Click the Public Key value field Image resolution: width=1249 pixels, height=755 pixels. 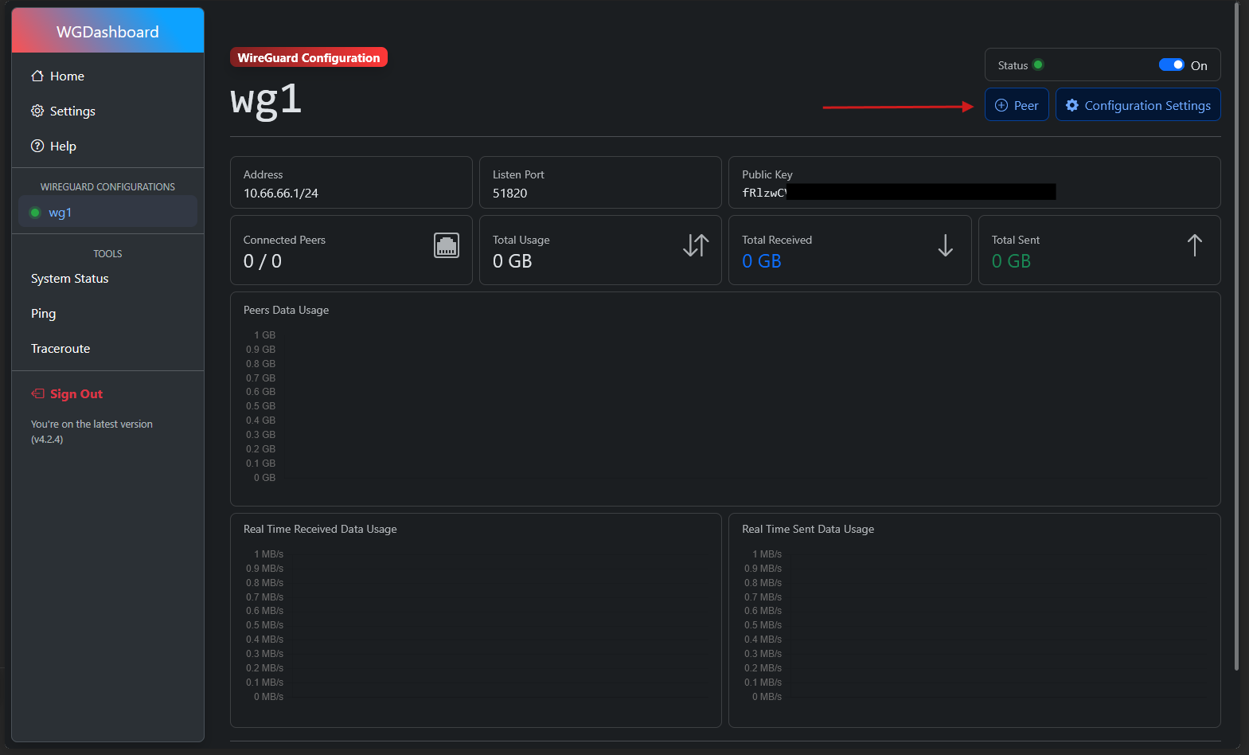click(x=898, y=192)
